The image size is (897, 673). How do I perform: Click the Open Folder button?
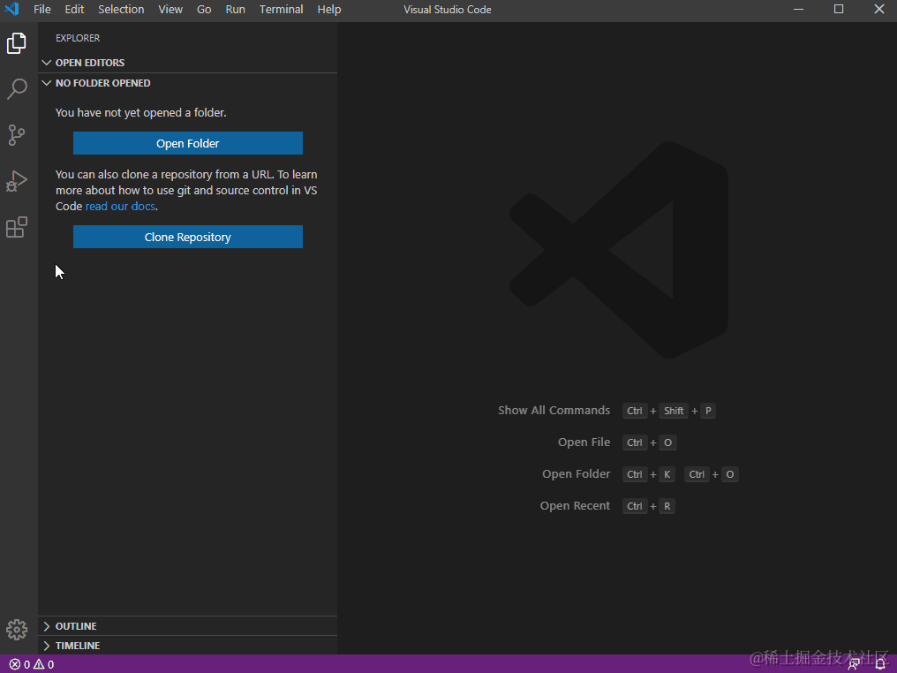(188, 143)
